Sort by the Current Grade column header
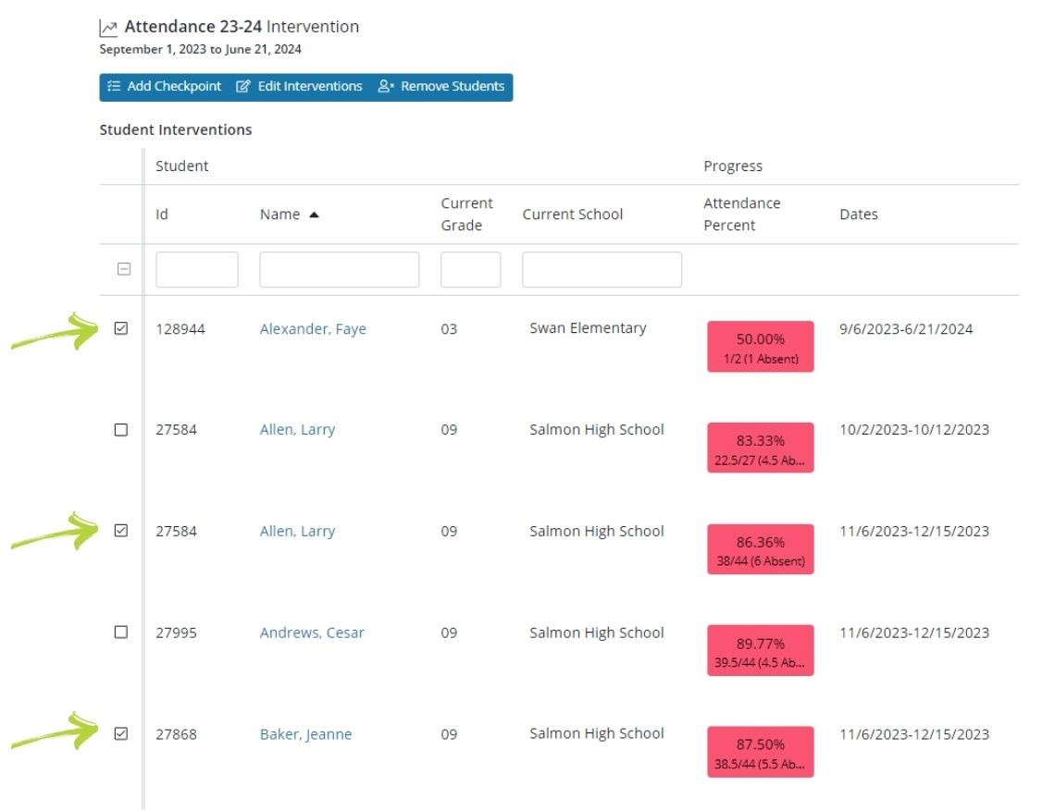 466,215
